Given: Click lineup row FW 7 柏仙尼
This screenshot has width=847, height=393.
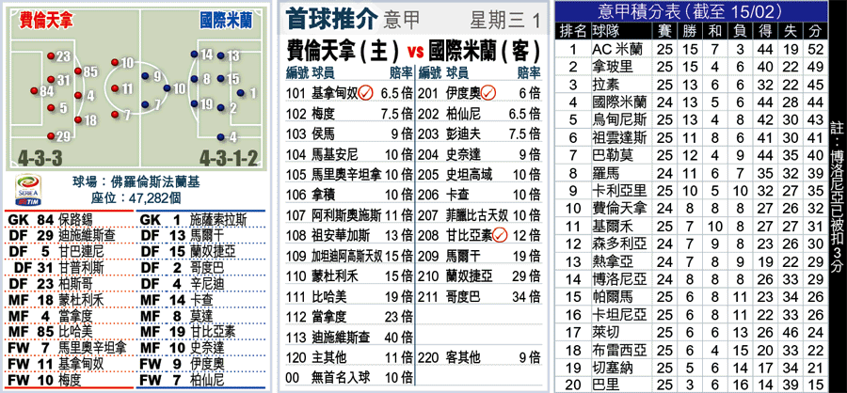Looking at the screenshot, I should click(202, 380).
